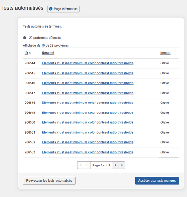Sort the table by Résumé column
The height and width of the screenshot is (197, 187).
48,53
